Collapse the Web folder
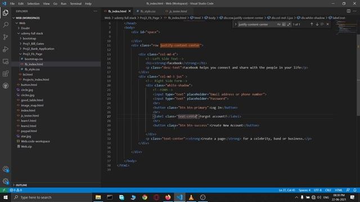The width and height of the screenshot is (360, 202). click(x=22, y=23)
